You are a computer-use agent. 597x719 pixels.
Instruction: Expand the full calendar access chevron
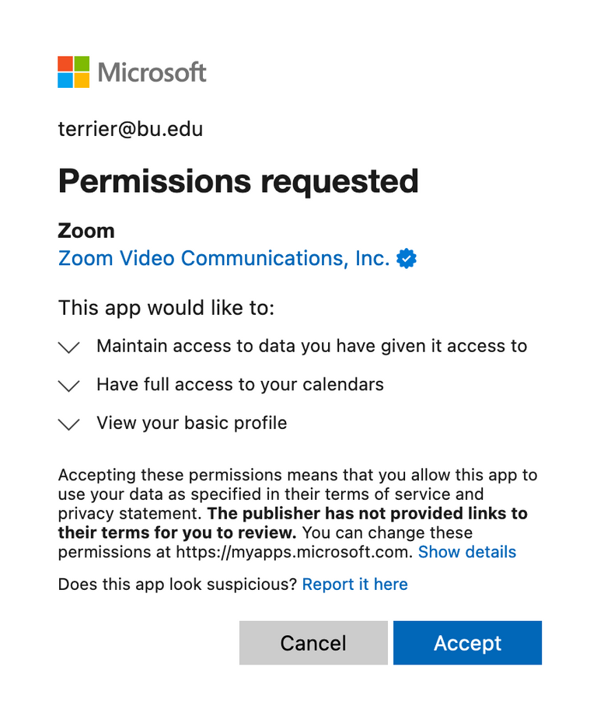pos(69,386)
